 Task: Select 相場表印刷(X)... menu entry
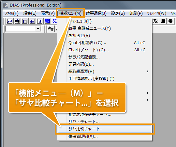[105, 136]
